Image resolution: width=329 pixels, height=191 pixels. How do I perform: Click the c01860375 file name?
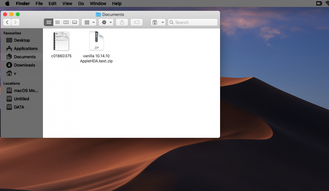pyautogui.click(x=61, y=56)
